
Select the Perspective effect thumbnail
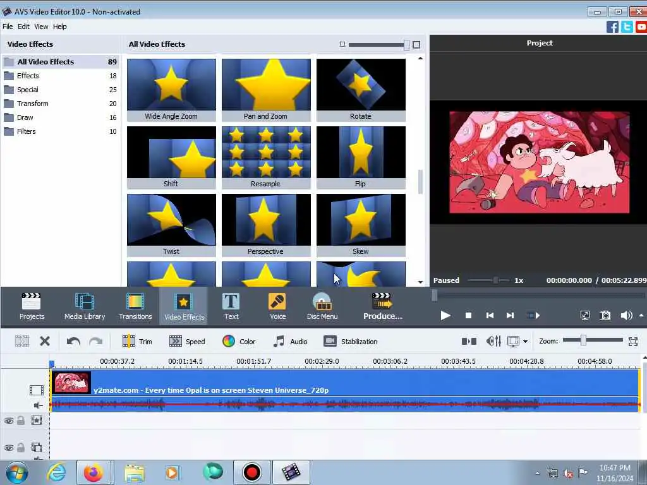click(266, 220)
